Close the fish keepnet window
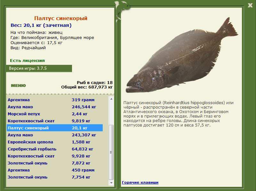This screenshot has height=191, width=256. pyautogui.click(x=250, y=5)
